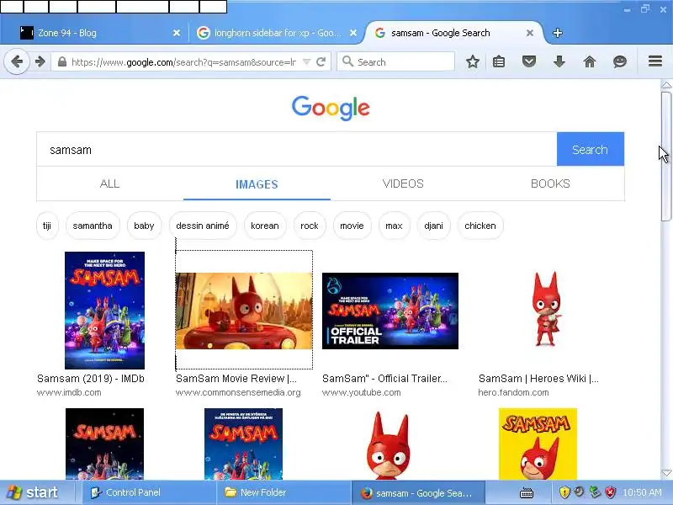Click the hero.fandom.com source text
The image size is (673, 505).
[x=513, y=392]
